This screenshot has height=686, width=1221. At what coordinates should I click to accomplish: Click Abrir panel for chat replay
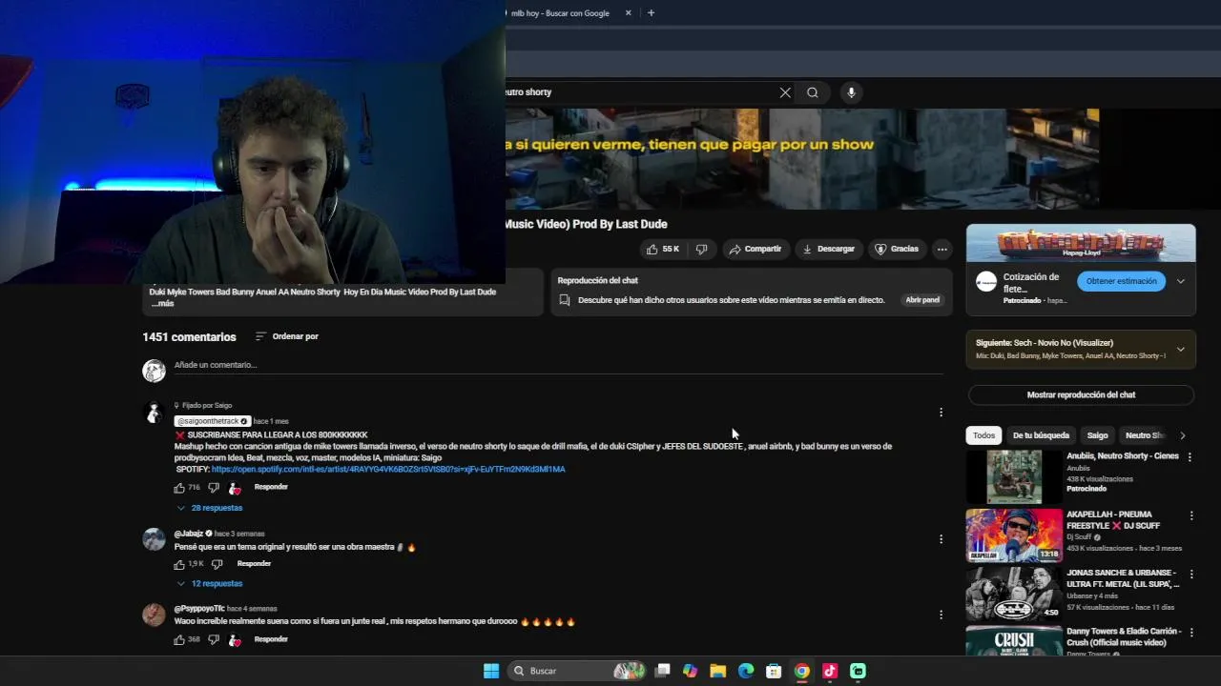click(x=922, y=300)
